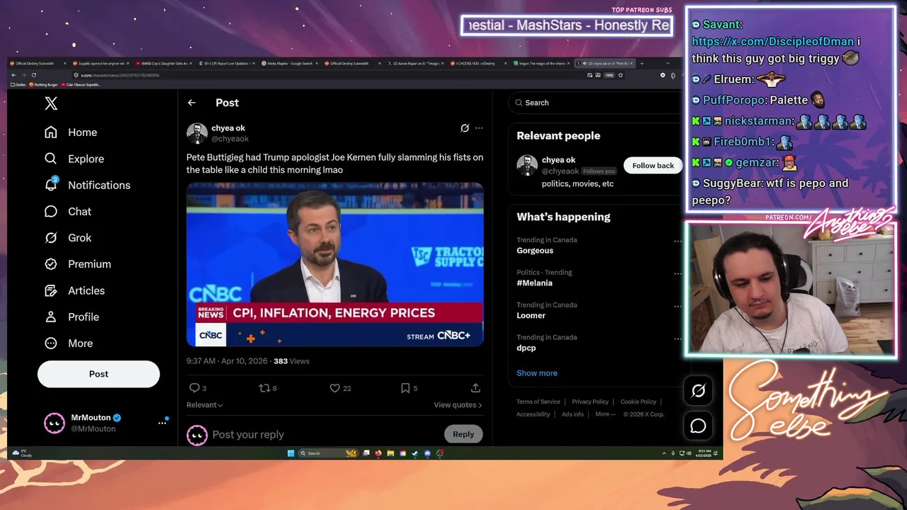Open options for the #Melania trend
This screenshot has width=907, height=510.
point(677,274)
